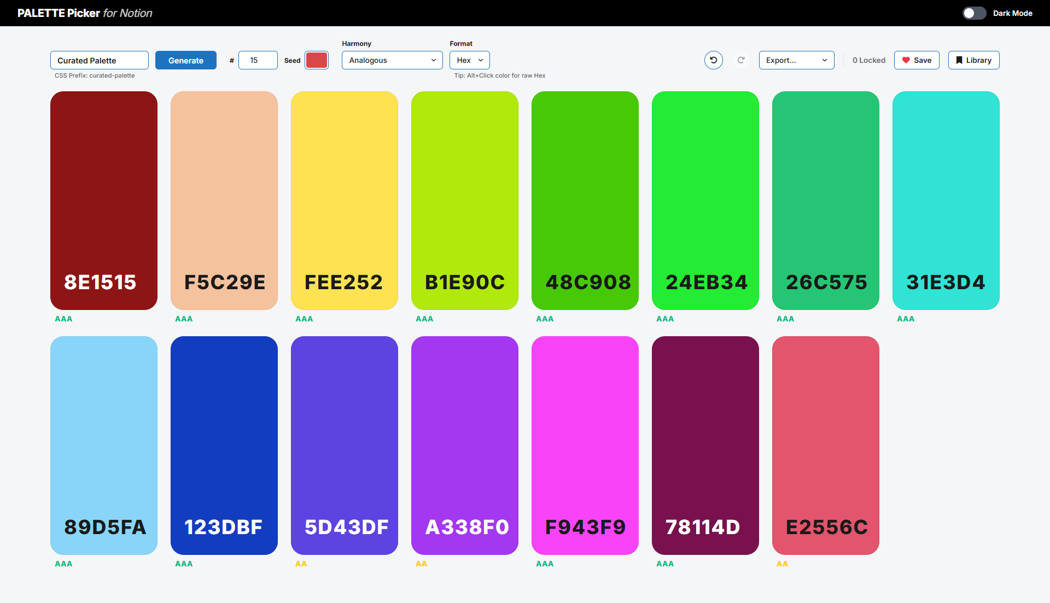Click the bookmark icon on the Library button
The image size is (1050, 603).
click(959, 60)
